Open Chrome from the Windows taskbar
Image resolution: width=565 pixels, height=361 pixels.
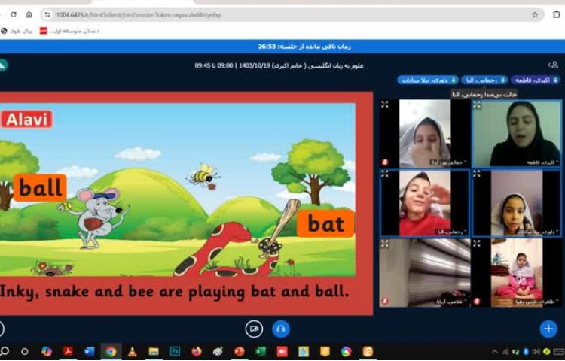pyautogui.click(x=111, y=351)
